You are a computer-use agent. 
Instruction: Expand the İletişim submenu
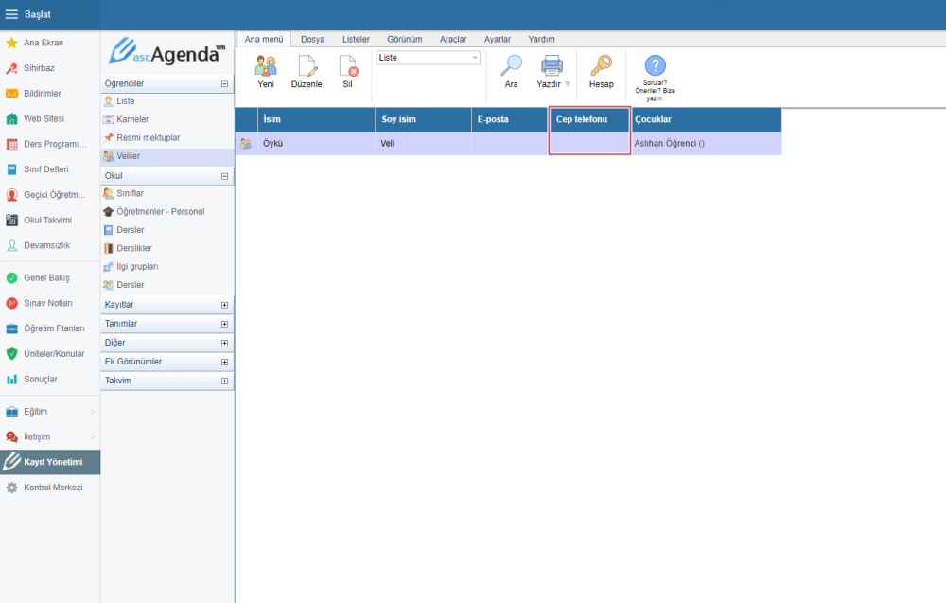point(93,437)
